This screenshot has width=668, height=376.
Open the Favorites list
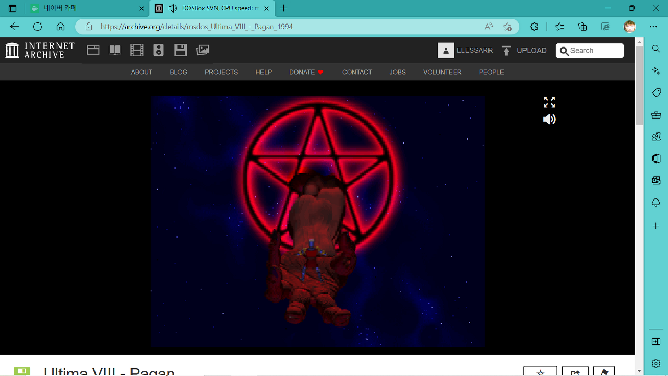[559, 27]
